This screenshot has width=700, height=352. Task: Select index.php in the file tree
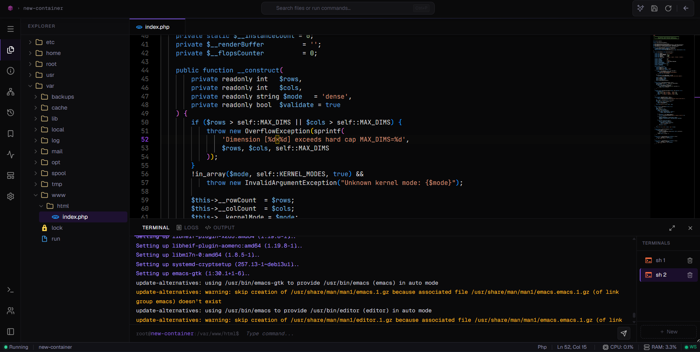tap(83, 217)
